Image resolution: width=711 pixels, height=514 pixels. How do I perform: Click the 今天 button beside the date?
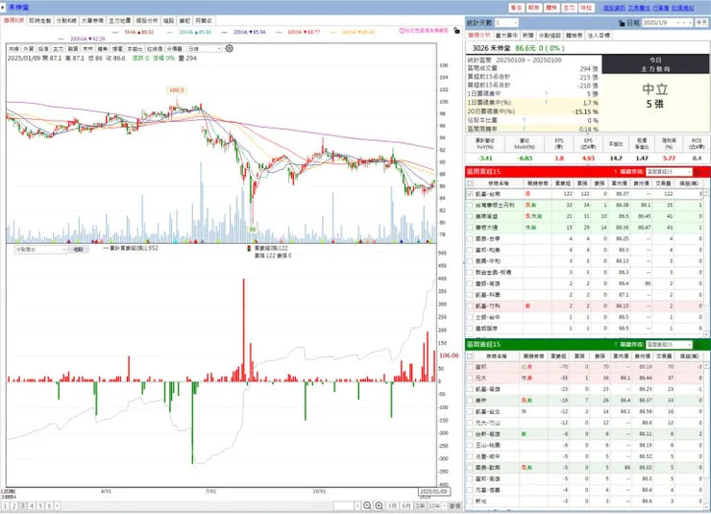click(701, 23)
